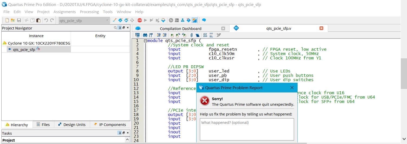Click the New File toolbar icon
Viewport: 407px width, 144px height.
point(7,20)
